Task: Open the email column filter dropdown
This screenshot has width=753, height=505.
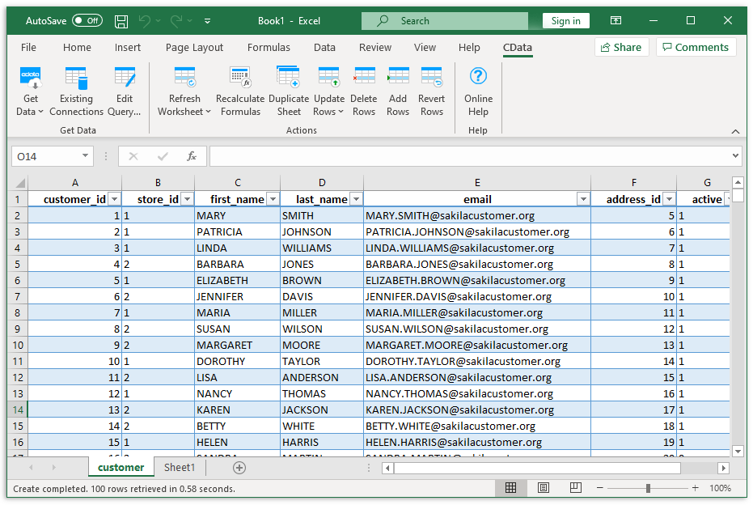Action: tap(582, 198)
